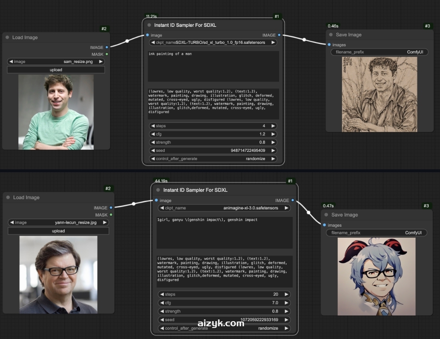This screenshot has height=339, width=440.
Task: Click the filename_prefix field in the bottom Save Image node
Action: 376,233
